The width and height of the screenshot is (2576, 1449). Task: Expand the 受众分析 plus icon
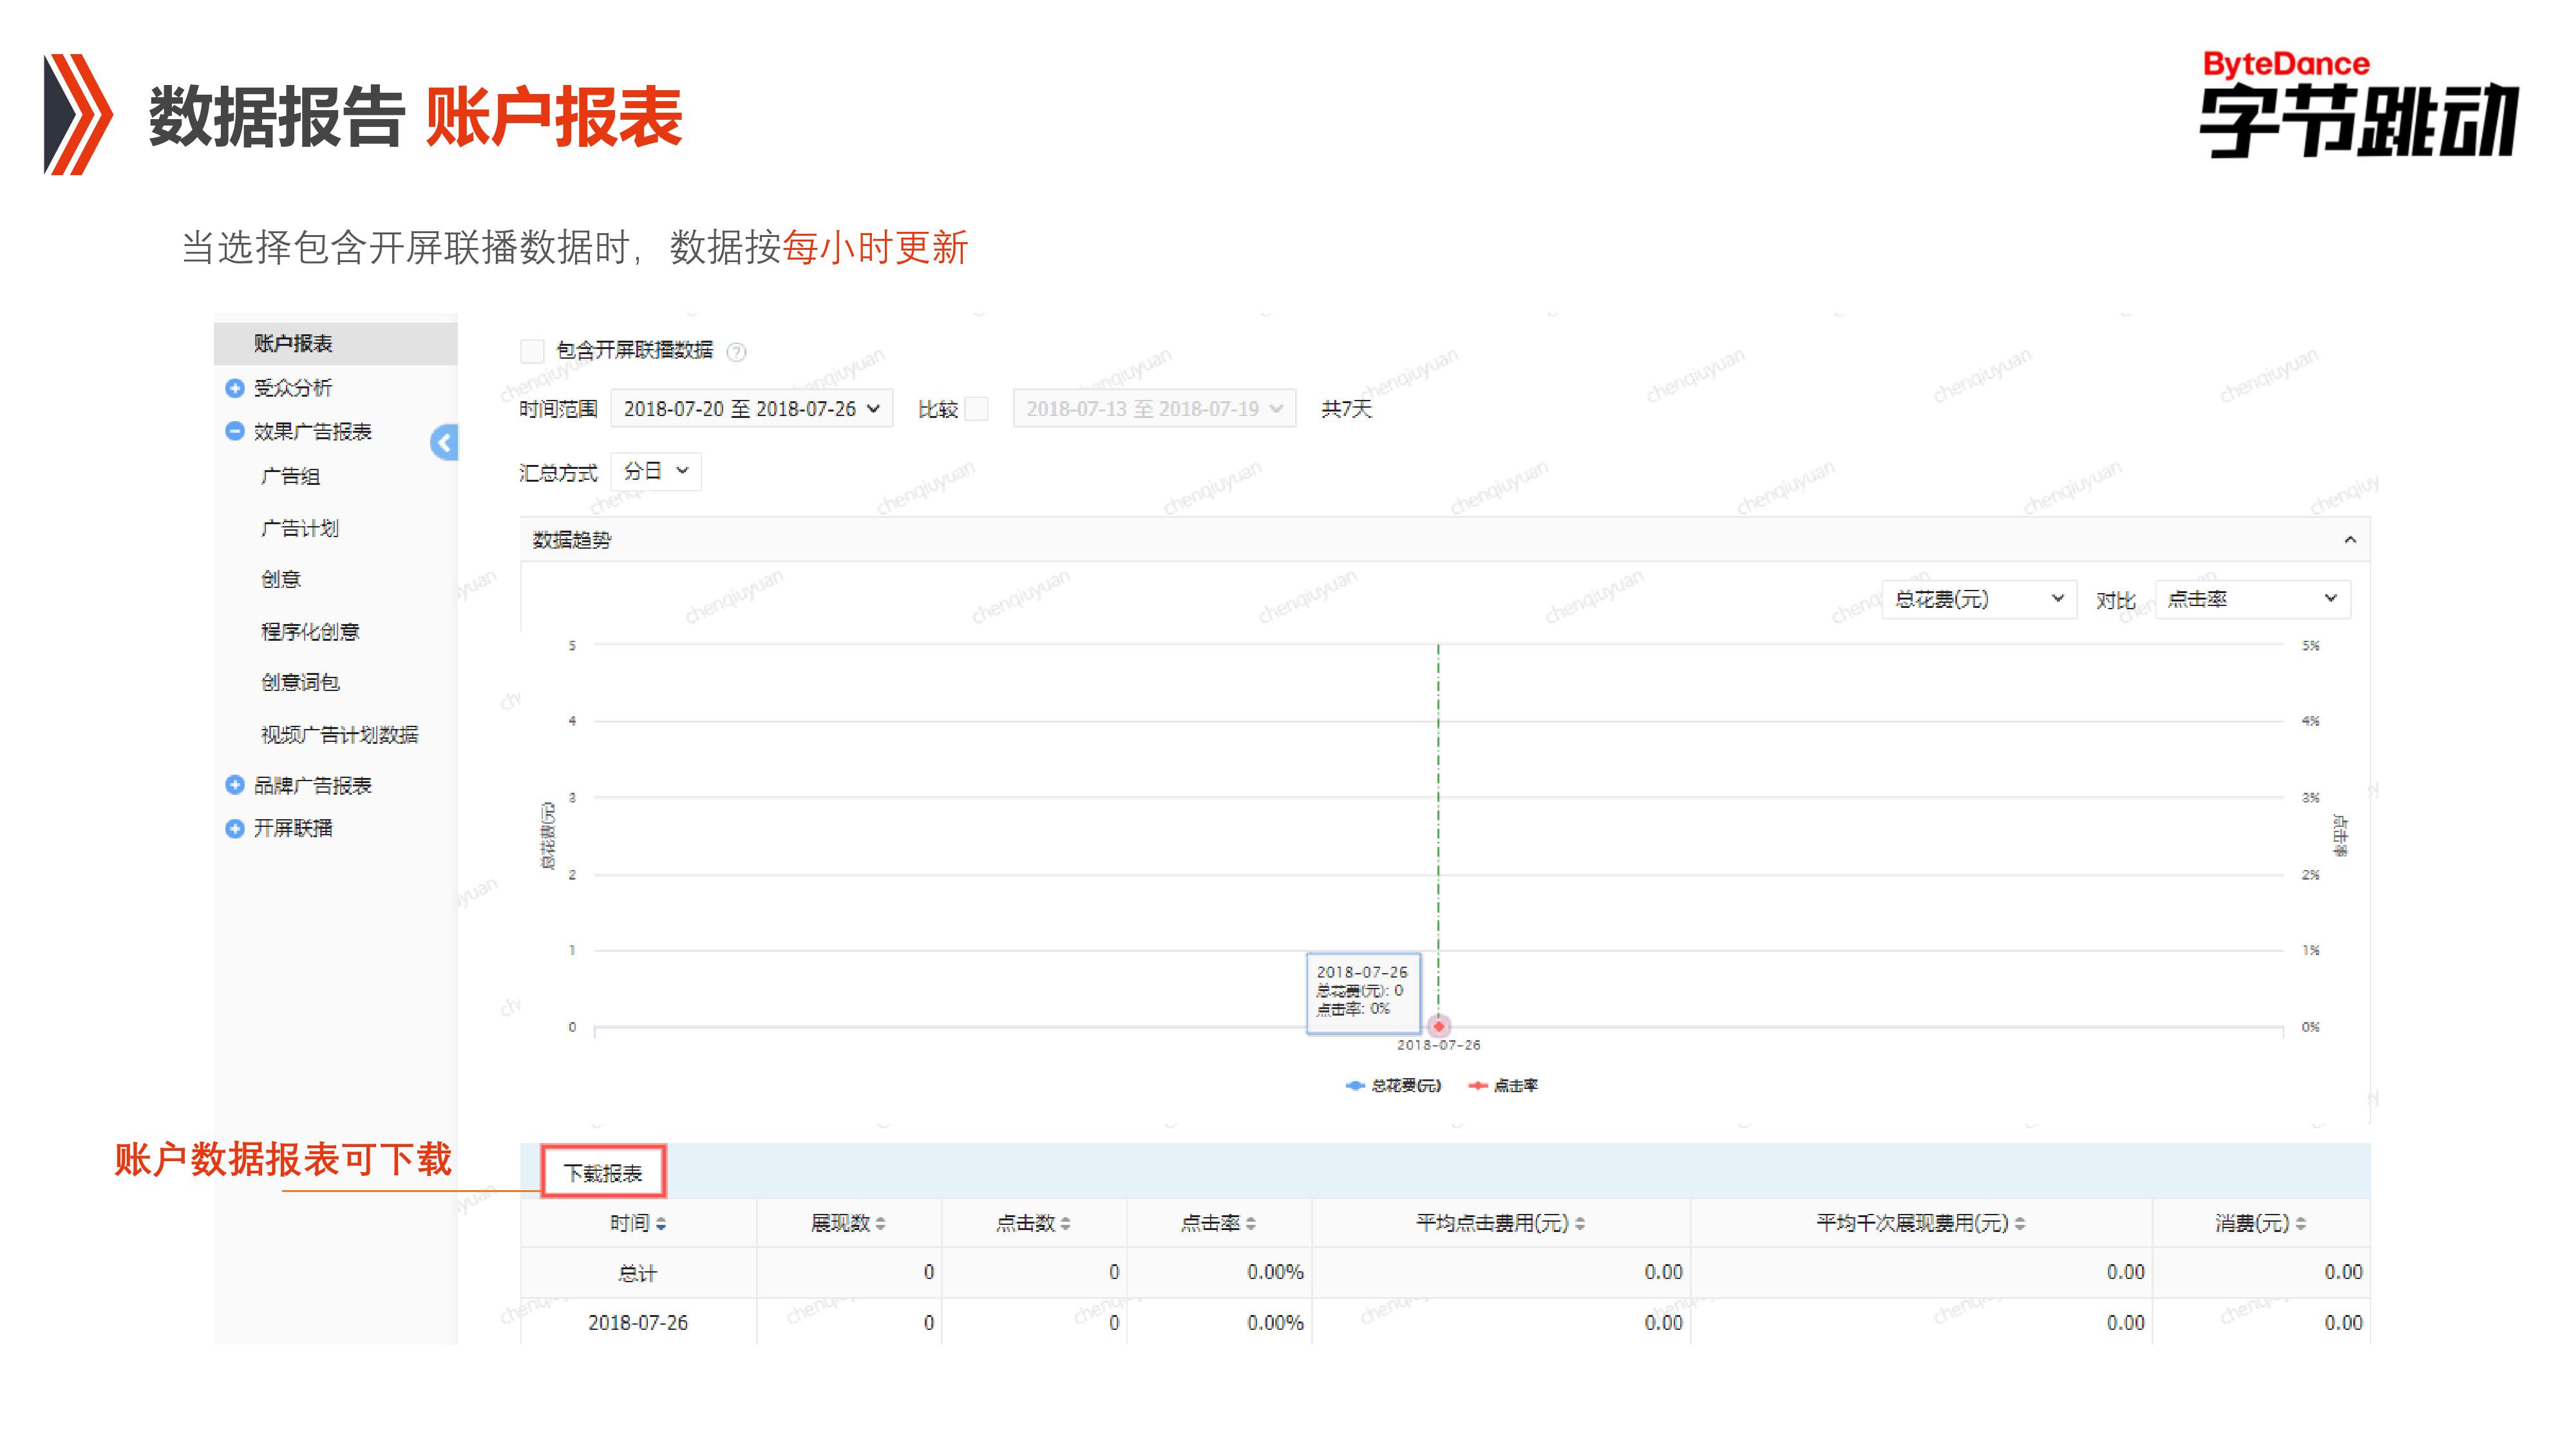click(235, 388)
